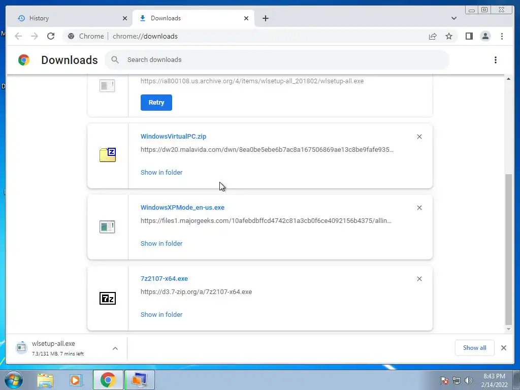The width and height of the screenshot is (520, 390).
Task: Close the download shelf bar
Action: coord(503,348)
